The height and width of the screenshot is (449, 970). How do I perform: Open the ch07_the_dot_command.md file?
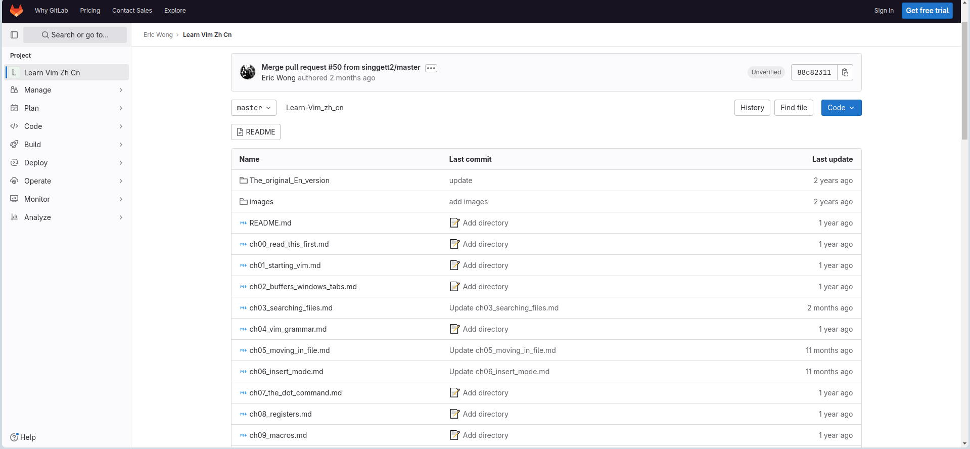pyautogui.click(x=295, y=393)
